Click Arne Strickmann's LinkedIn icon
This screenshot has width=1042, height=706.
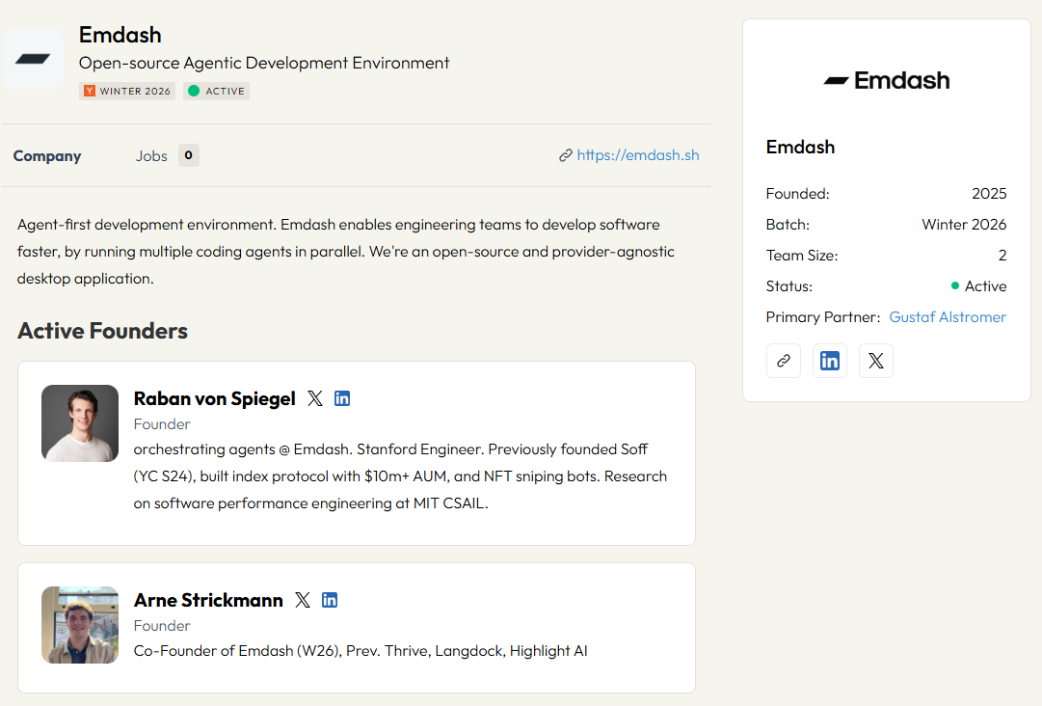(x=330, y=600)
